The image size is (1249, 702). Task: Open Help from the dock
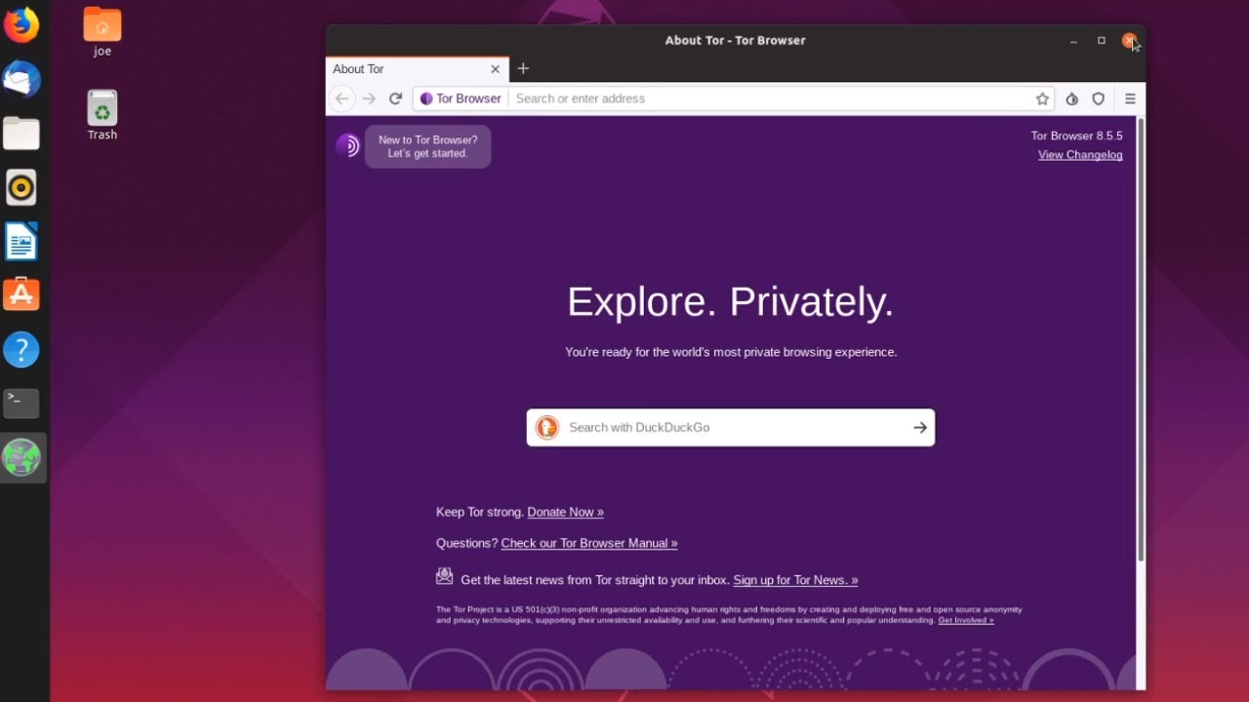pyautogui.click(x=21, y=349)
